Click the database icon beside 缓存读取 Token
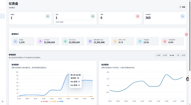This screenshot has height=105, width=191. 90,41
